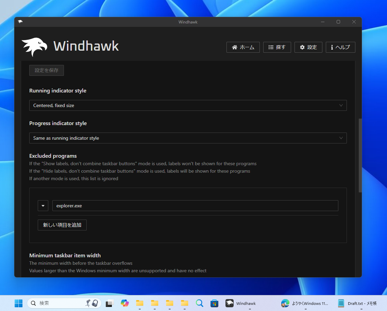Open the arrow menu beside explorer.exe
The image size is (387, 311).
tap(43, 206)
